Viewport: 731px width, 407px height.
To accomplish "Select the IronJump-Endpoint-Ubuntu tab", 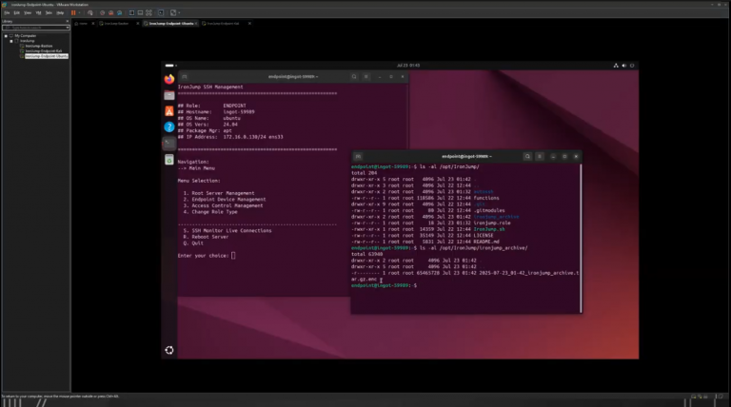I will click(x=170, y=23).
